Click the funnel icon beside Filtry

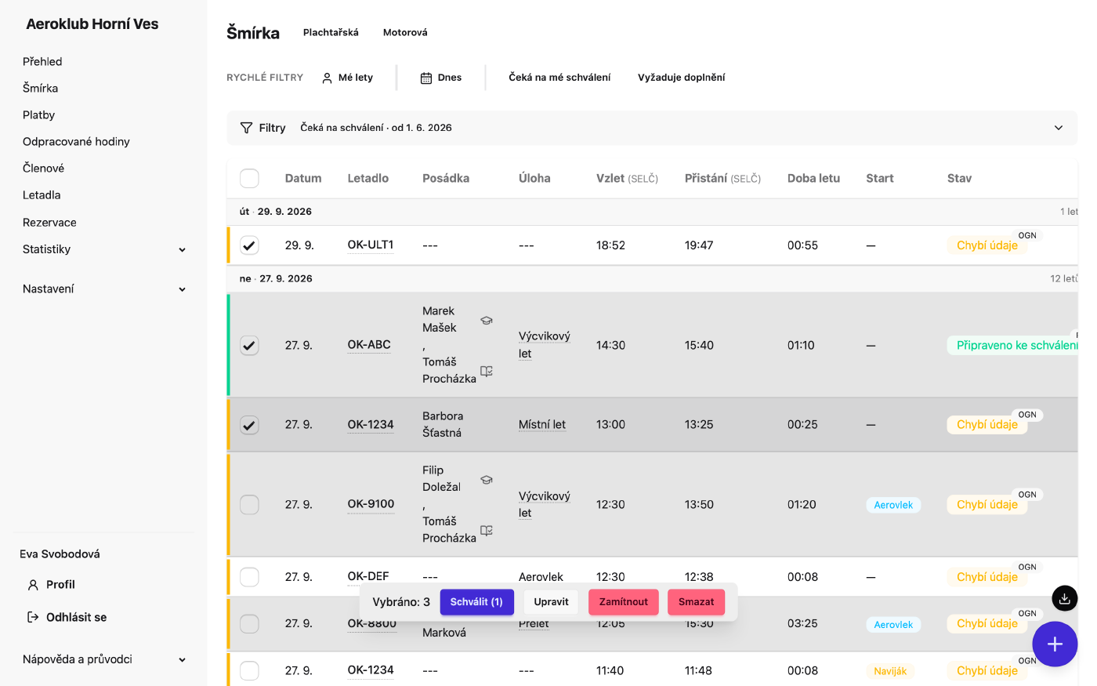[246, 128]
